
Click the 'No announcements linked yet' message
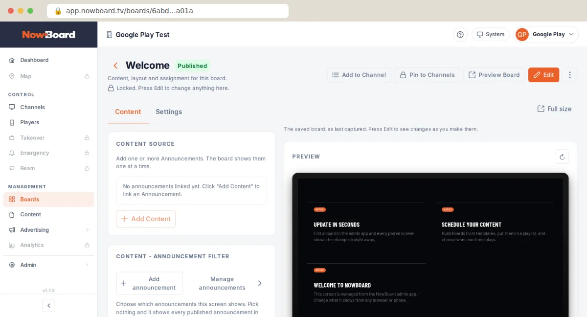[x=191, y=190]
